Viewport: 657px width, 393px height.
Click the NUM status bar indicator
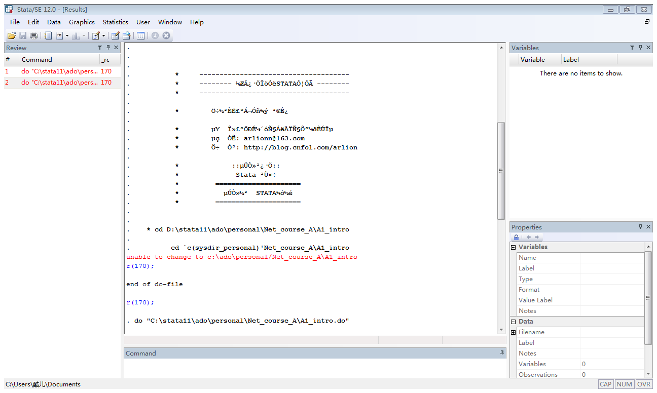(x=625, y=384)
